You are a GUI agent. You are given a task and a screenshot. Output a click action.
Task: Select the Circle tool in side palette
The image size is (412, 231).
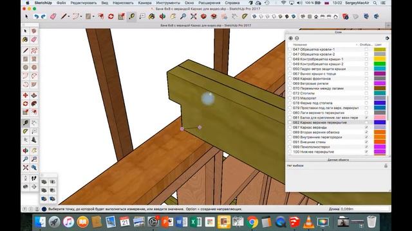pos(26,67)
